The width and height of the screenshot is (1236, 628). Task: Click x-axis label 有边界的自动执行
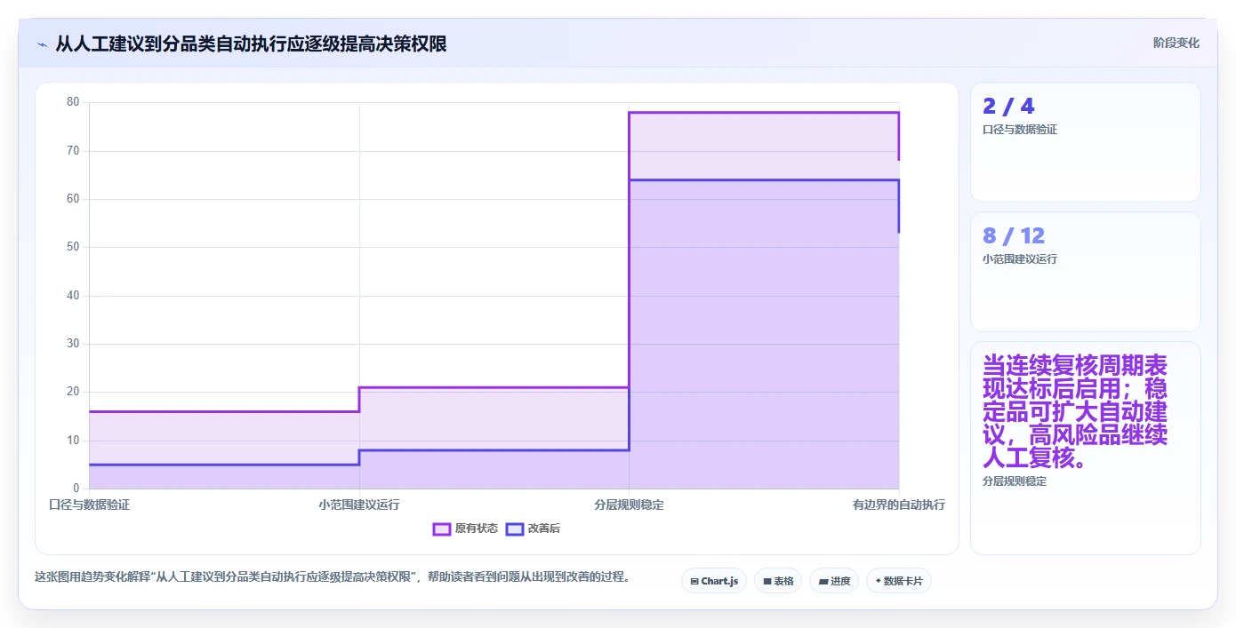tap(898, 505)
